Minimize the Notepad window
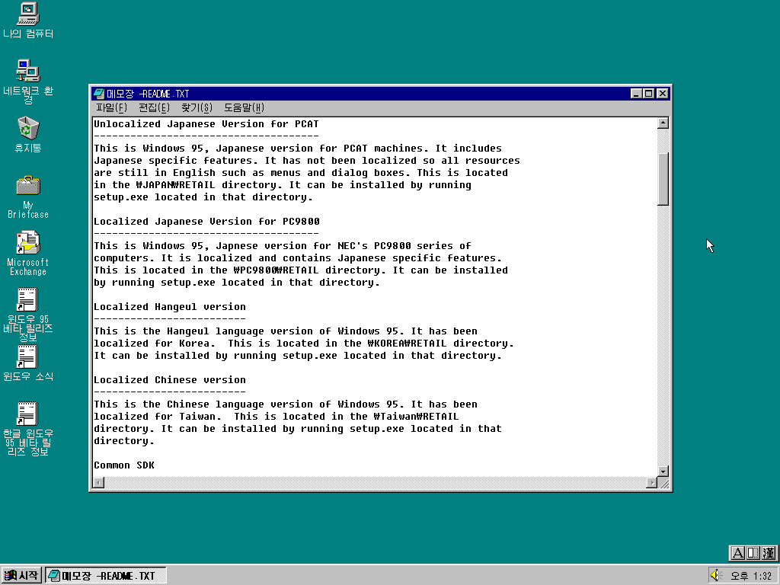This screenshot has width=780, height=585. tap(636, 94)
